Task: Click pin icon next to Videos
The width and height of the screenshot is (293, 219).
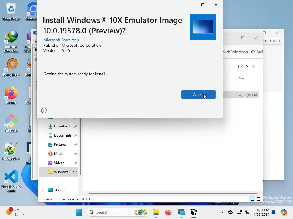Action: coord(76,163)
